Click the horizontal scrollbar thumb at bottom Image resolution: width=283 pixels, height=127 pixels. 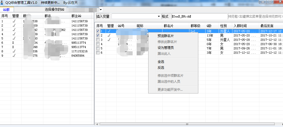187,124
